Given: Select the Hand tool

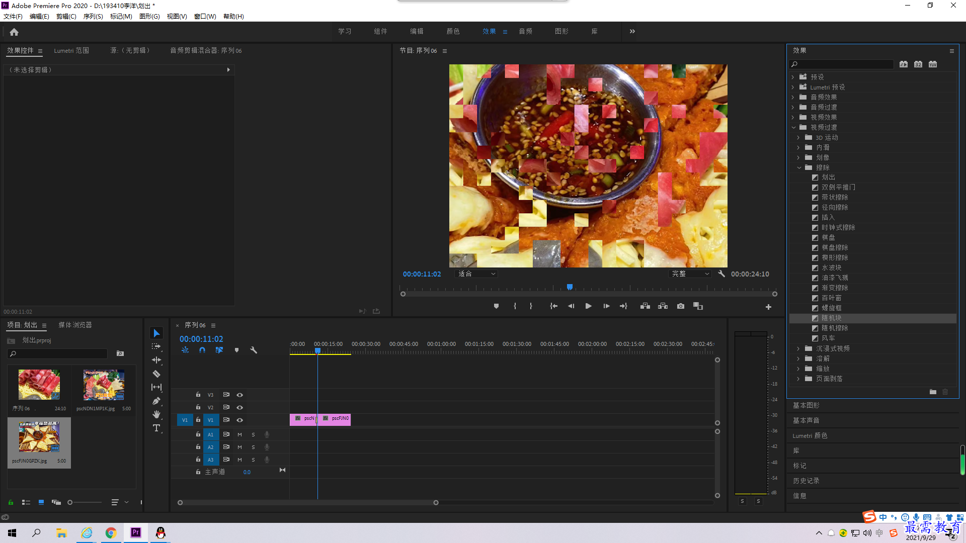Looking at the screenshot, I should 156,414.
